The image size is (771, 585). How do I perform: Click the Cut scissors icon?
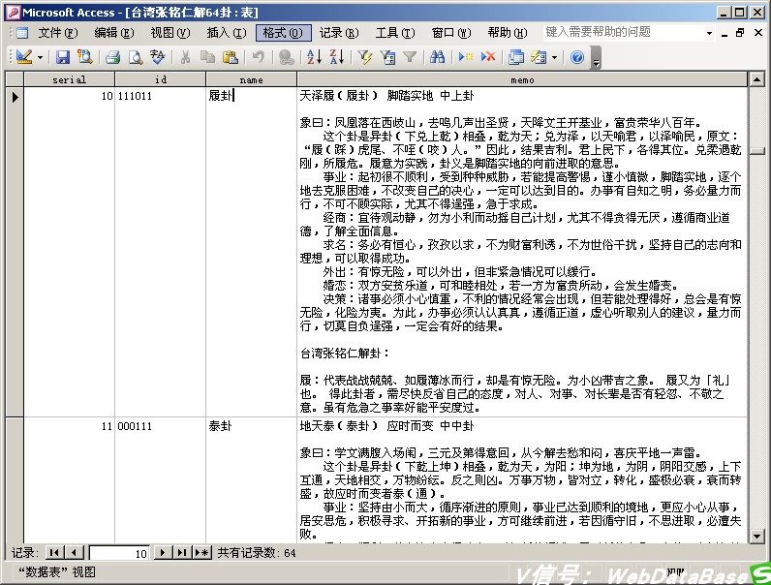tap(185, 57)
